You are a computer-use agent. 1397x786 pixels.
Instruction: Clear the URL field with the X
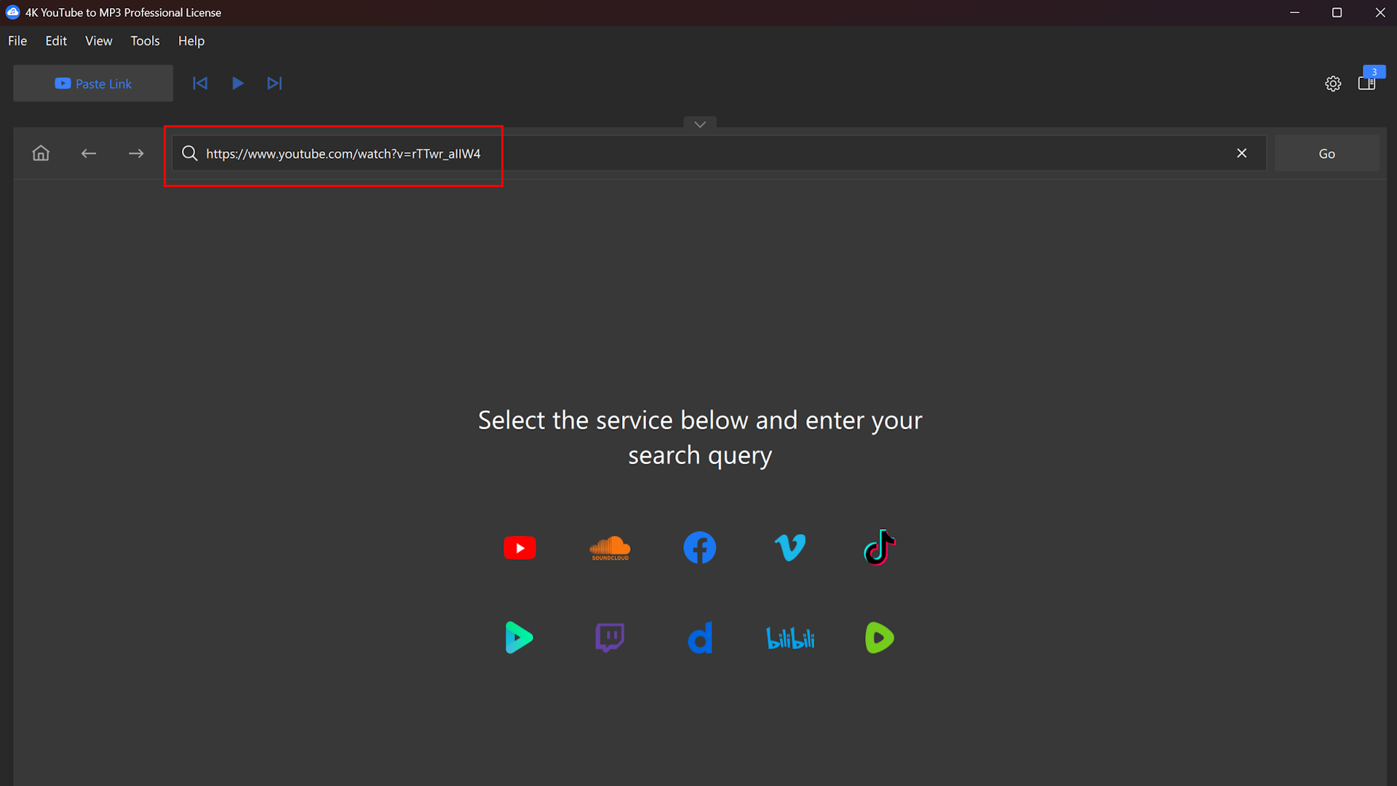click(x=1242, y=154)
